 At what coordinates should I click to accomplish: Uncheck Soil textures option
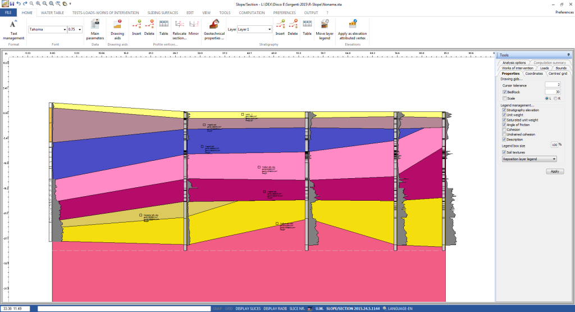(x=504, y=152)
